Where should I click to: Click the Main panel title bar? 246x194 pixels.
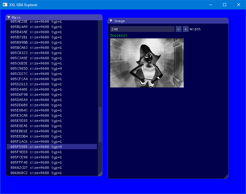[x=54, y=17]
